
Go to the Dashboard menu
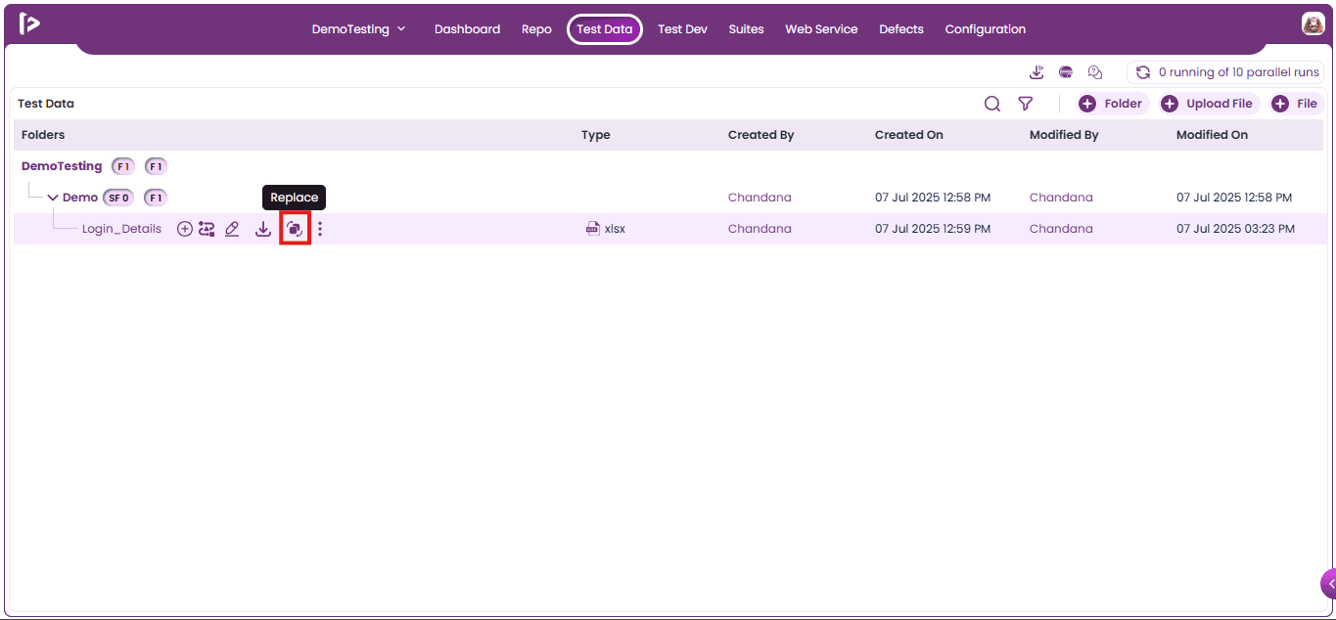[x=467, y=29]
